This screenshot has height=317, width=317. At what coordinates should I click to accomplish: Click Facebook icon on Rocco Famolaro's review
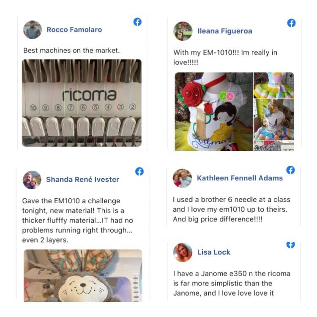137,22
